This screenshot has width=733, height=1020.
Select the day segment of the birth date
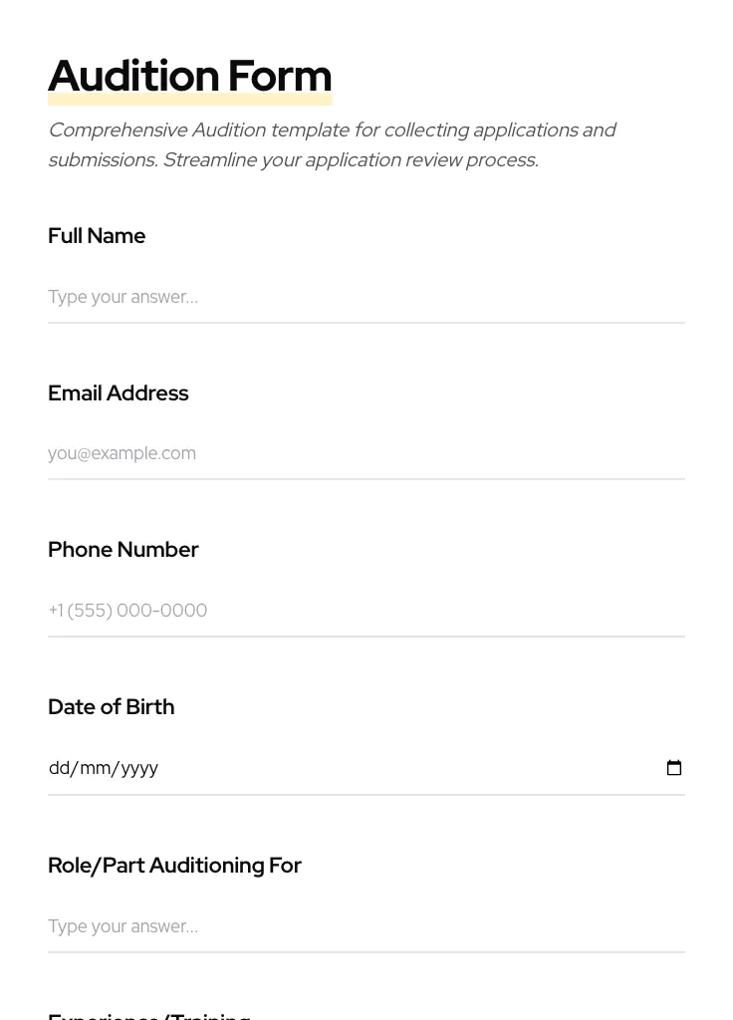click(59, 768)
